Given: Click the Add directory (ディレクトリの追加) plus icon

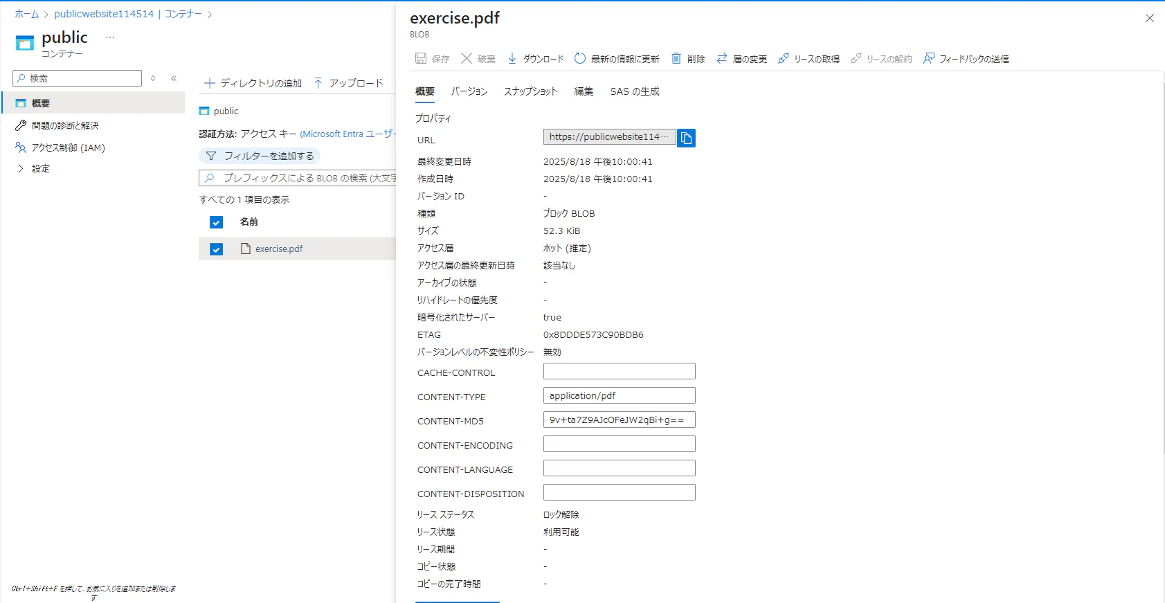Looking at the screenshot, I should [x=210, y=83].
